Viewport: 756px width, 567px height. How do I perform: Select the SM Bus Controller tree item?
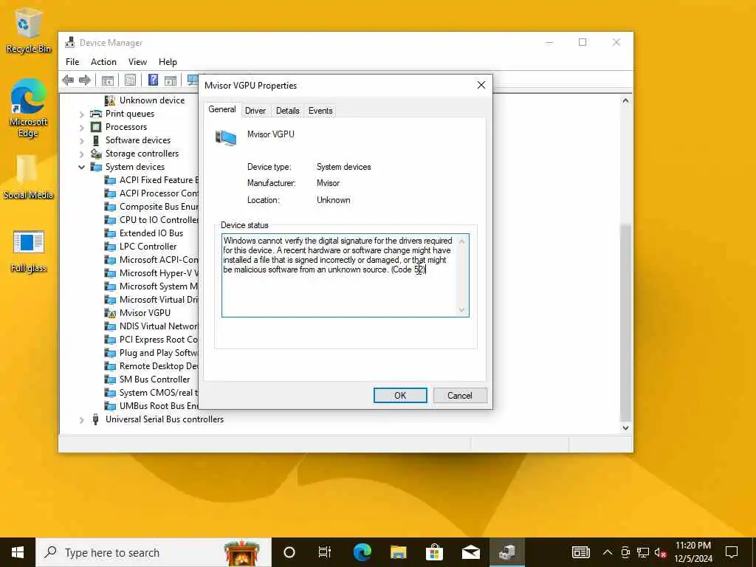tap(154, 379)
